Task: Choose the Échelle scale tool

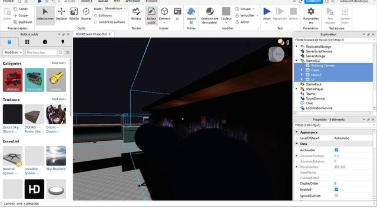Action: click(74, 14)
